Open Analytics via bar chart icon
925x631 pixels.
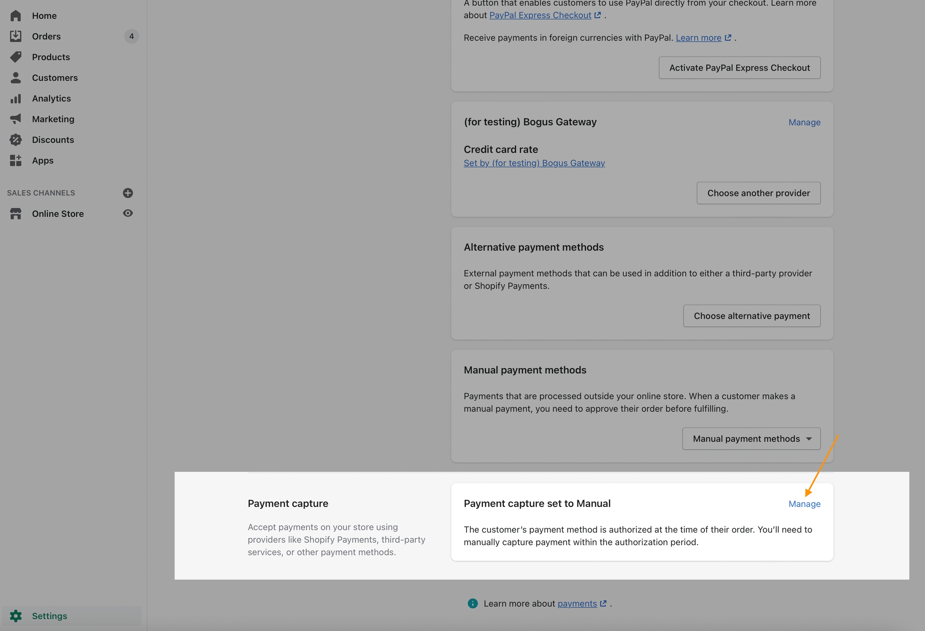click(16, 98)
